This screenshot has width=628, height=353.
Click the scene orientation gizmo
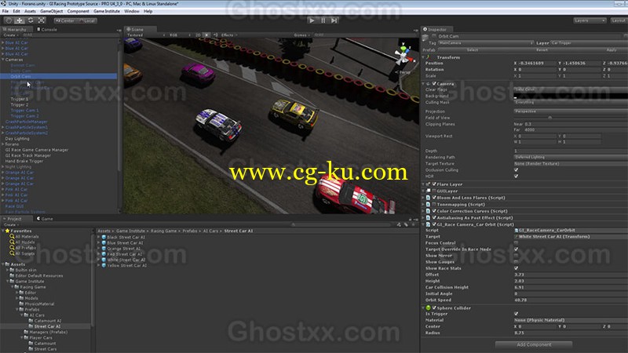[x=403, y=56]
